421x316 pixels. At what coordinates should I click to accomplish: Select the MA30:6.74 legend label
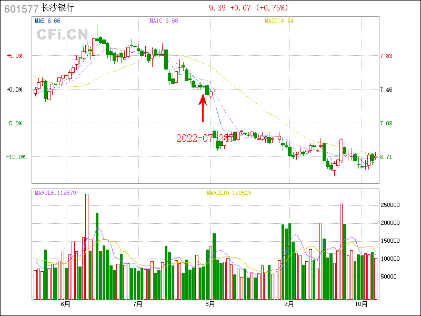click(x=279, y=21)
